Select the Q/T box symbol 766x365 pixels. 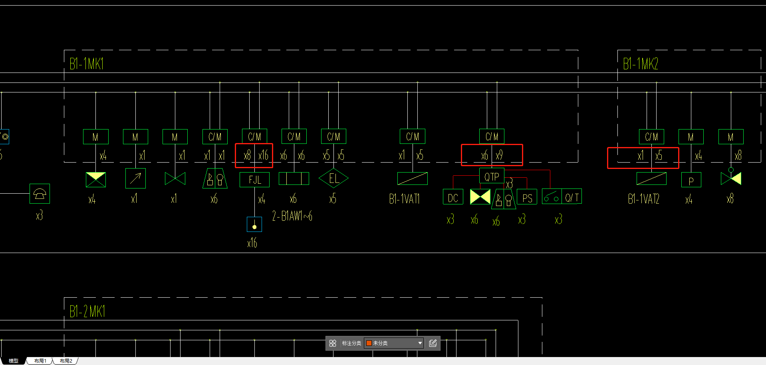coord(572,196)
